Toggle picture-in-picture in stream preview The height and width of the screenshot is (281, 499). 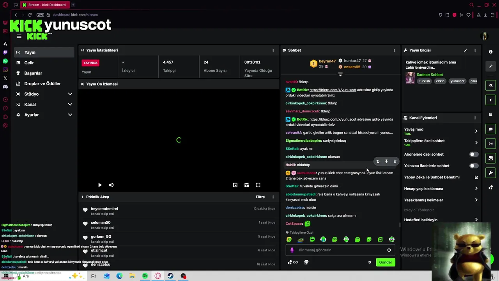click(235, 185)
